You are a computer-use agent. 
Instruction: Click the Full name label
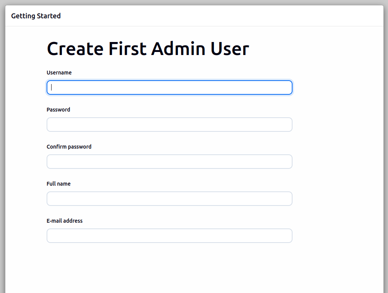click(58, 184)
